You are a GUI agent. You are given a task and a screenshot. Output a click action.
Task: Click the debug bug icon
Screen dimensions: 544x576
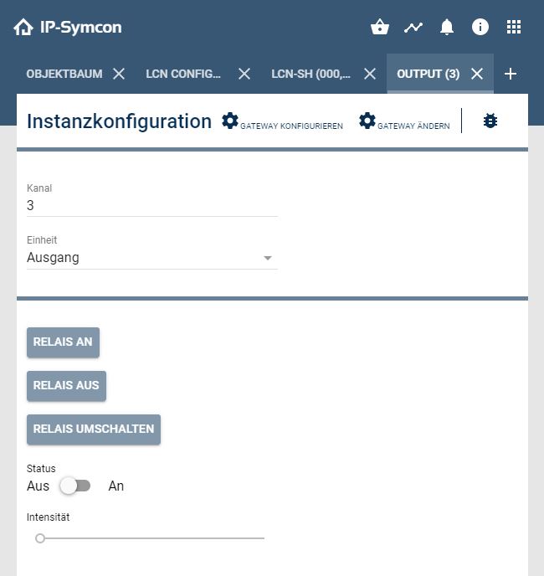coord(490,121)
